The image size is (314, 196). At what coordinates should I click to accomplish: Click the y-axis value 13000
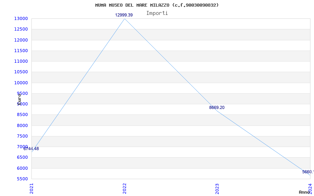pyautogui.click(x=21, y=18)
